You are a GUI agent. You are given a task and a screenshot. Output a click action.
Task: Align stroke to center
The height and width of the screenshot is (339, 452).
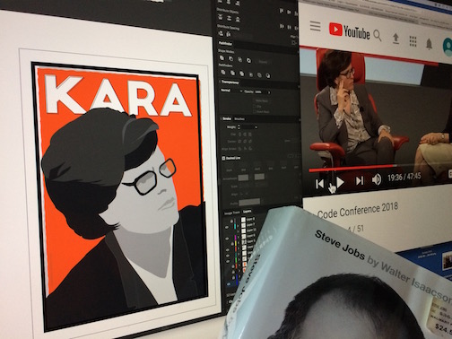click(239, 148)
